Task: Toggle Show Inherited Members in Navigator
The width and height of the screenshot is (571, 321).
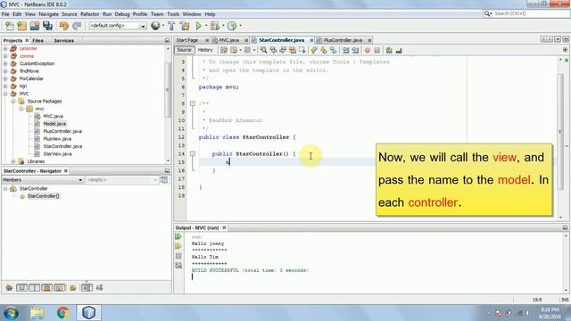Action: (x=9, y=287)
